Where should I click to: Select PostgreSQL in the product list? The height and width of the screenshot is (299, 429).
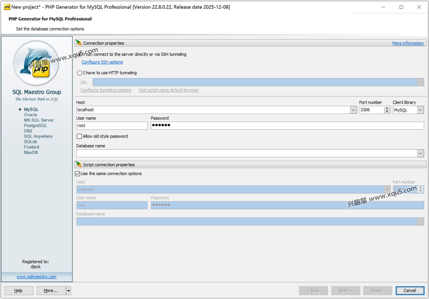[35, 125]
